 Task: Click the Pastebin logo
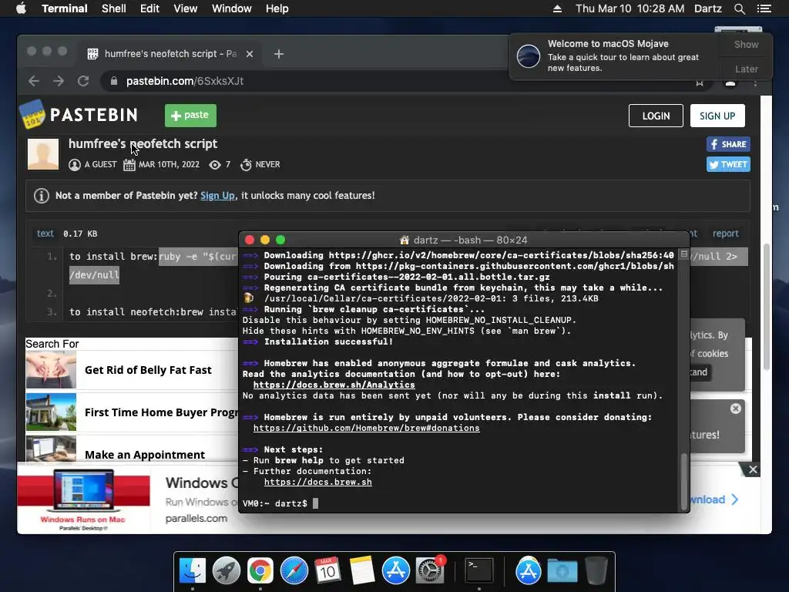point(79,115)
